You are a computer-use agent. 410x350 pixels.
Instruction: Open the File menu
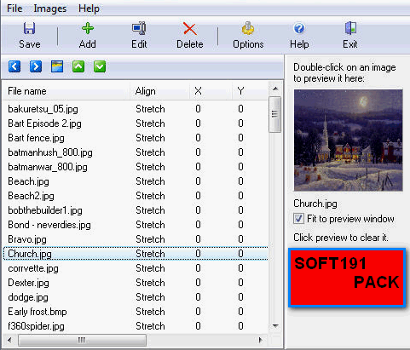(x=14, y=9)
